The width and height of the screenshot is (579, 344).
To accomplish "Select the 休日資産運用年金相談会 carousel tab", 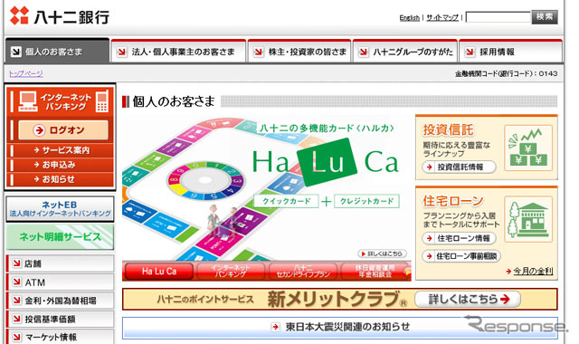I will [374, 272].
